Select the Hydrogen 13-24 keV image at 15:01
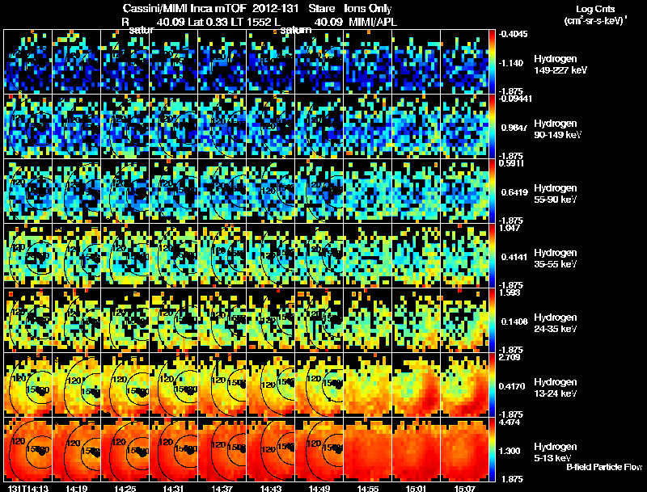Image resolution: width=647 pixels, height=492 pixels. tap(417, 385)
